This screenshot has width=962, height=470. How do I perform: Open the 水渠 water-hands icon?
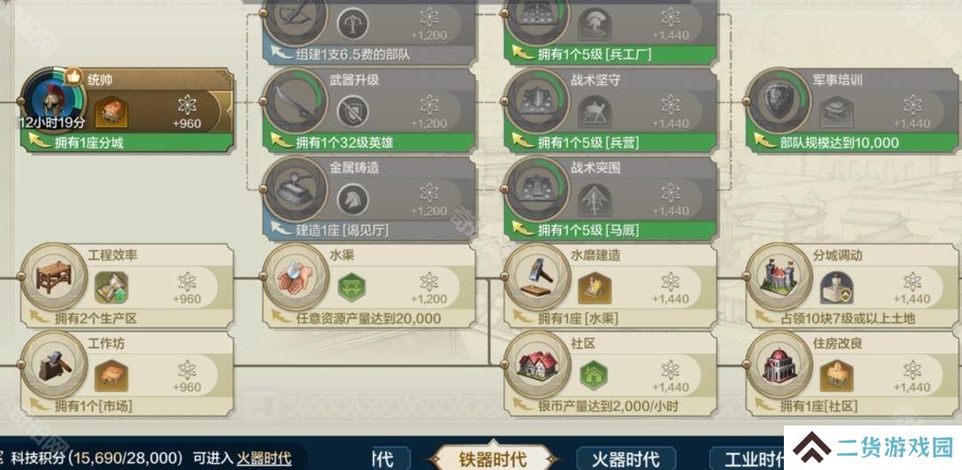pos(295,276)
